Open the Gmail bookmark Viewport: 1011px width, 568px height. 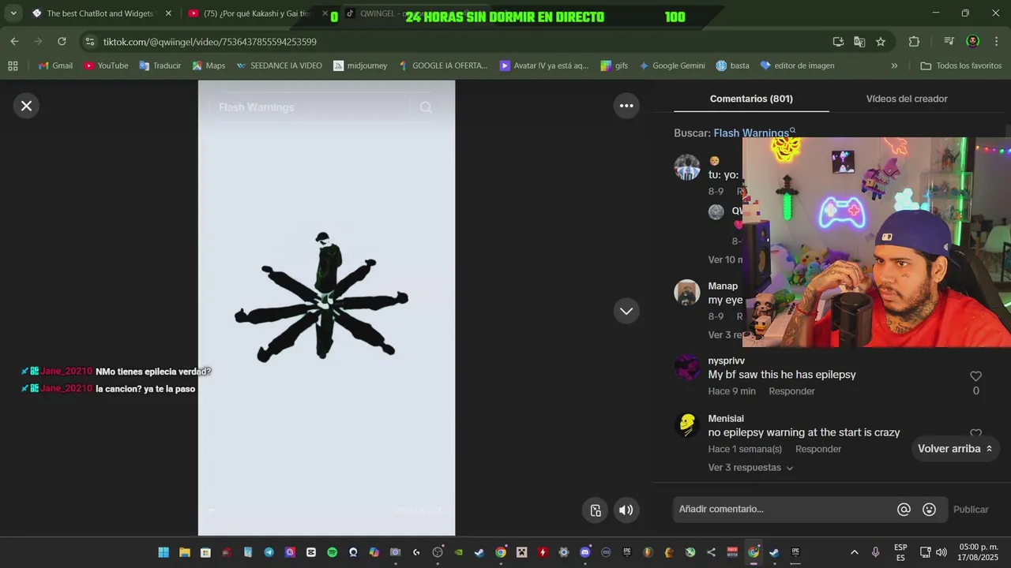[x=55, y=65]
